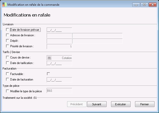Focus the Date de facturation date field
The height and width of the screenshot is (113, 159).
59,80
